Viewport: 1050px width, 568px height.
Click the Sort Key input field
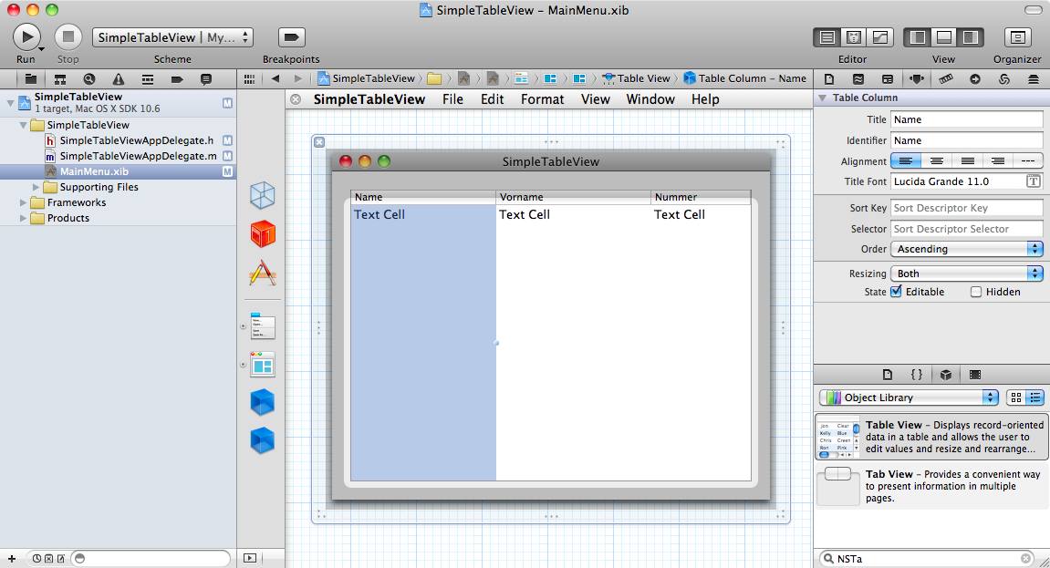[x=966, y=208]
